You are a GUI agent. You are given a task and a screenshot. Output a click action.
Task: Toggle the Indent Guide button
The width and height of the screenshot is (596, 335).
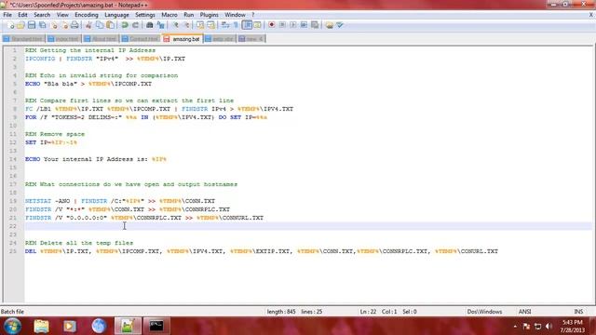click(247, 25)
